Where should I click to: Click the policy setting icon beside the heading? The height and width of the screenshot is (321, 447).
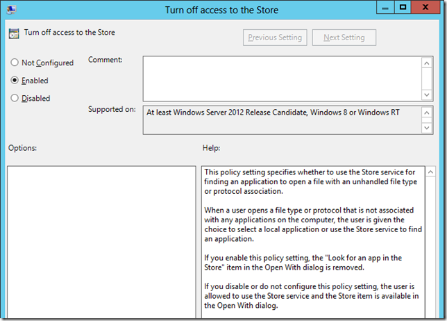(14, 33)
